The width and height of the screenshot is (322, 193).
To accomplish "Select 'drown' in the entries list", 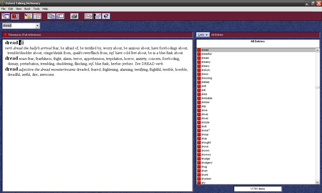I will click(205, 150).
